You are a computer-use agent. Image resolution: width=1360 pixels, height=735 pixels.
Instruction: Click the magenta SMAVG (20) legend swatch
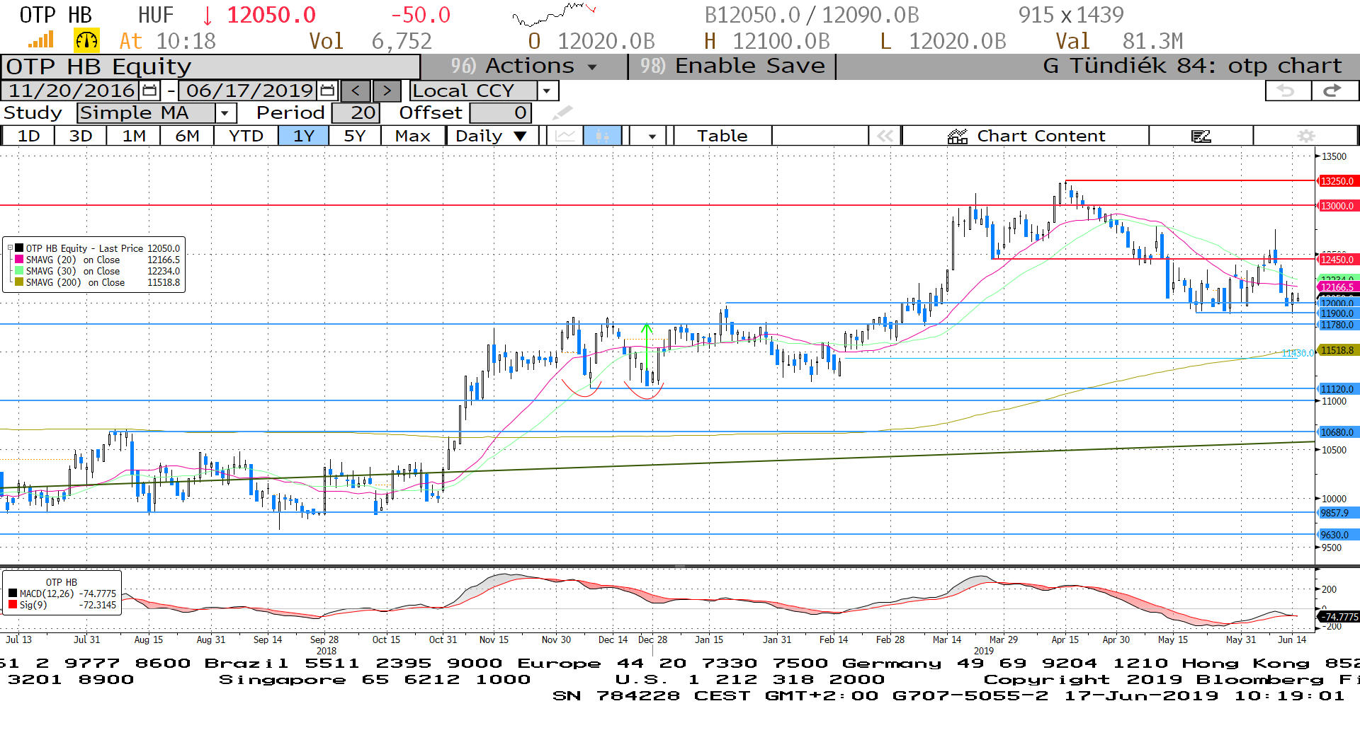(x=20, y=260)
